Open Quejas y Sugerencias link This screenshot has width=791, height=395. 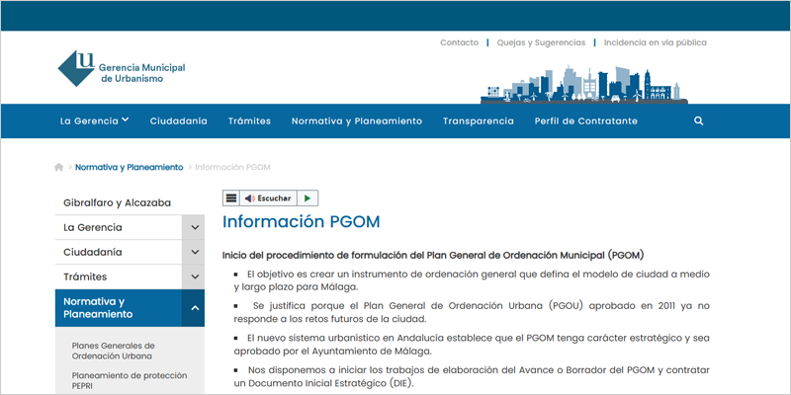click(x=539, y=42)
